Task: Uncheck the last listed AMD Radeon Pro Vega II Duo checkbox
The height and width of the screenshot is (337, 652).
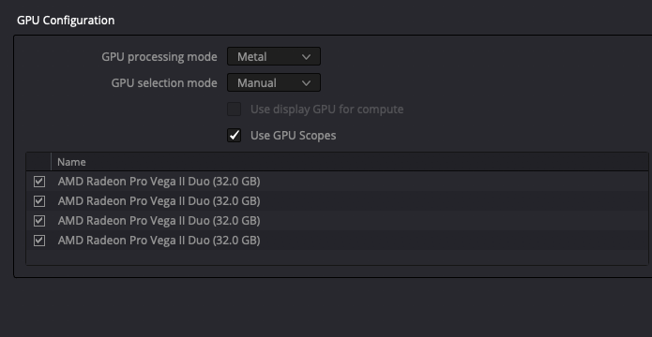Action: click(x=39, y=241)
